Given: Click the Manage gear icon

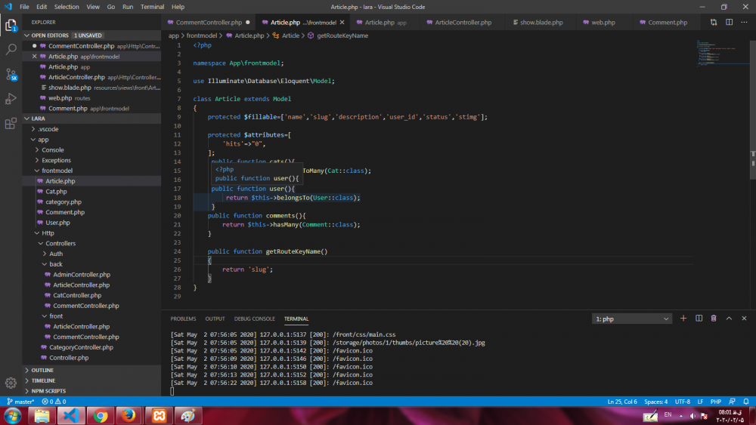Looking at the screenshot, I should click(11, 383).
